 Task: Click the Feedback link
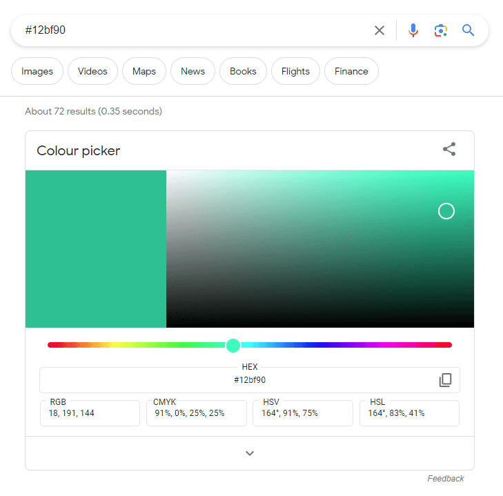click(x=446, y=479)
